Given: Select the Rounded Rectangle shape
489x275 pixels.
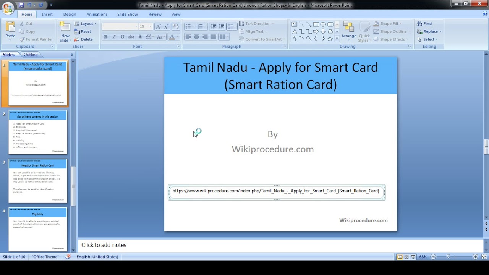Looking at the screenshot, I should click(x=330, y=24).
